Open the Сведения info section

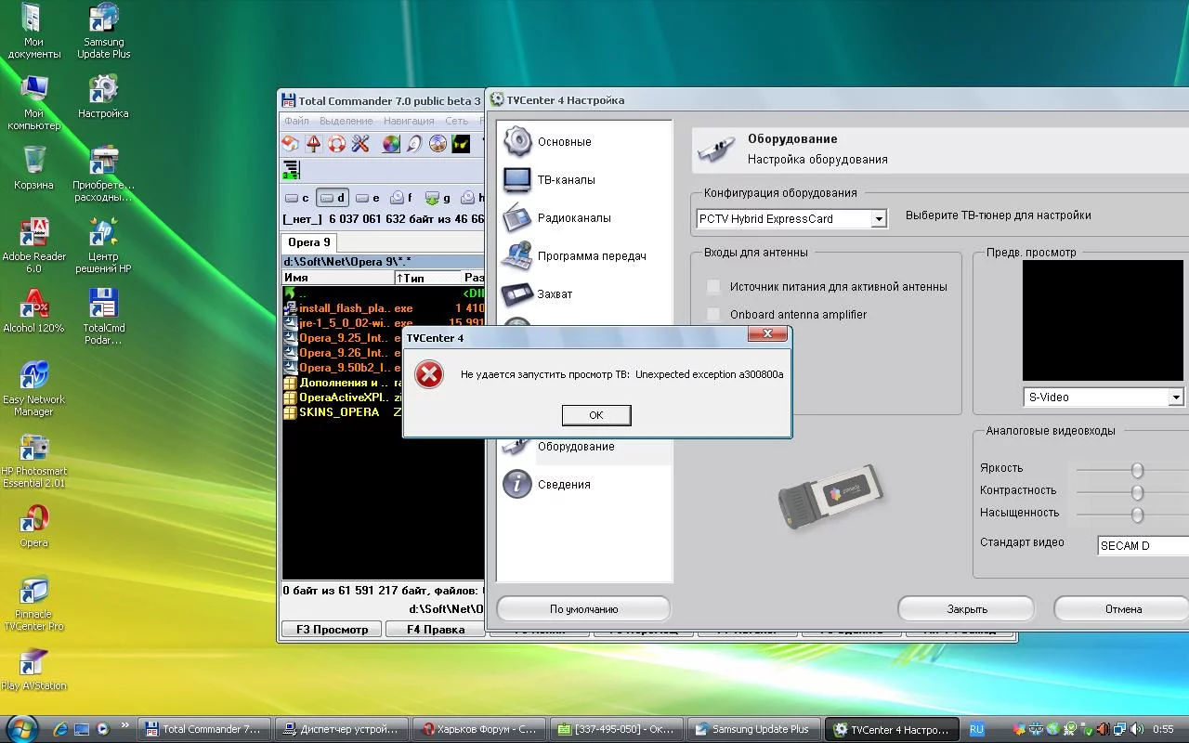click(584, 485)
